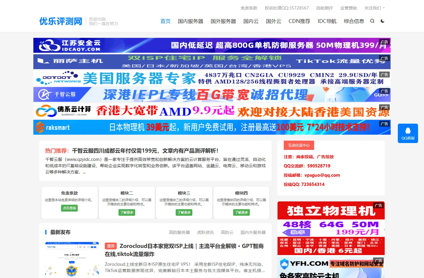Open raksmart 日本物理机 banner ad
The height and width of the screenshot is (278, 424).
tap(212, 127)
